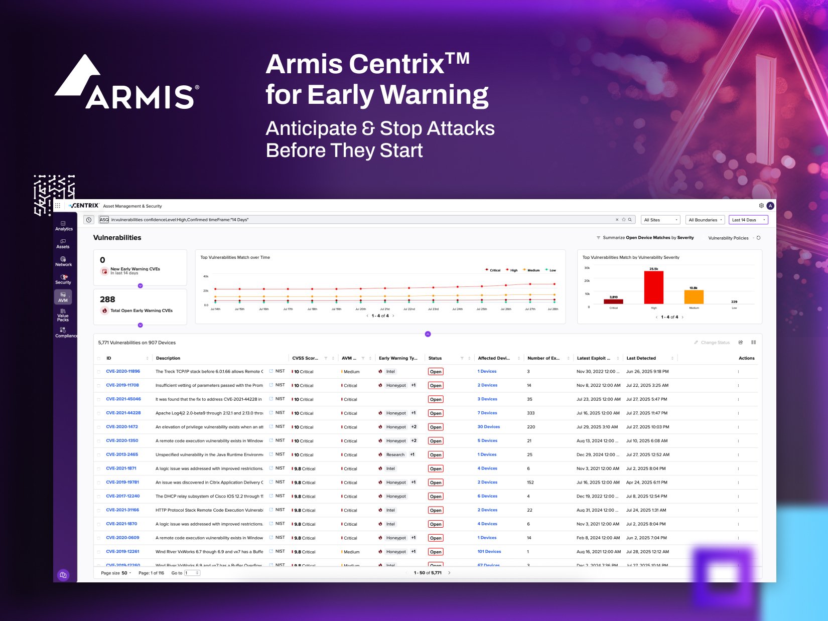Open the Network sidebar section

click(63, 261)
